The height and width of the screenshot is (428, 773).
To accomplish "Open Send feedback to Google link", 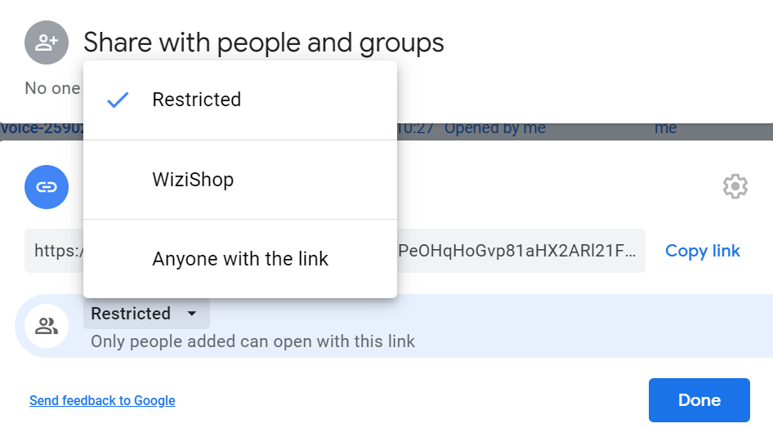I will 102,400.
